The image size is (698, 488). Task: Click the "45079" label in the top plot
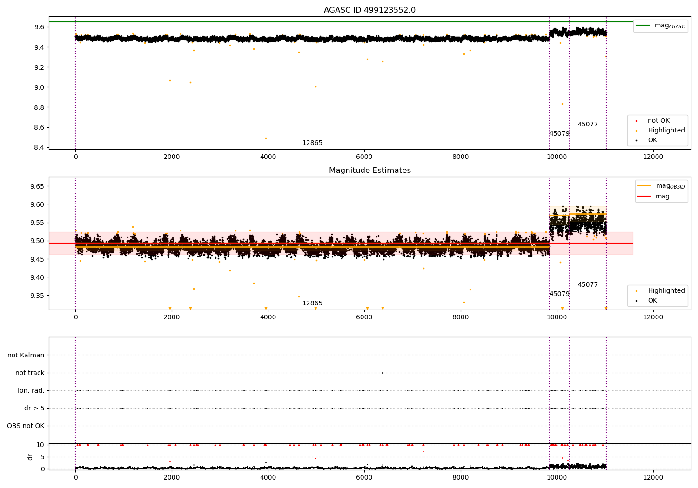click(x=559, y=134)
